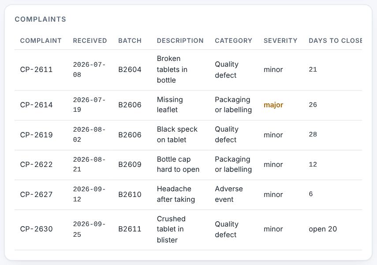Click the DESCRIPTION column header

180,41
